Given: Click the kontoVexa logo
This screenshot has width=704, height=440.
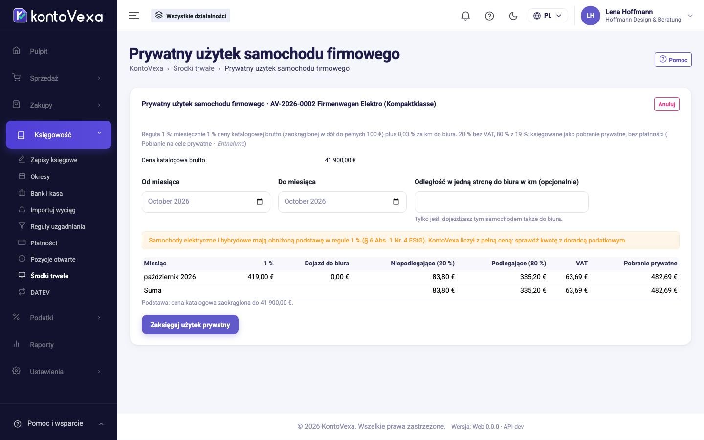Looking at the screenshot, I should coord(58,16).
